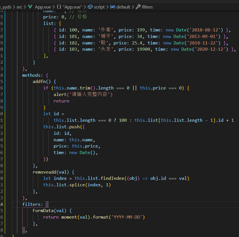Click the 'name: this.name,' line

(74, 140)
